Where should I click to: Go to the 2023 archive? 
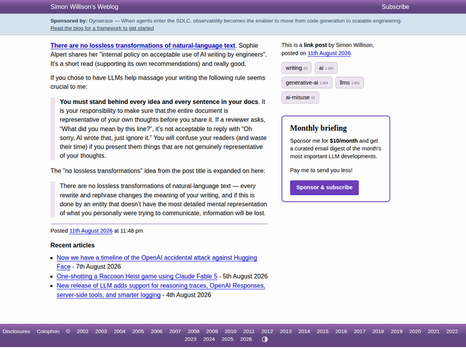click(x=190, y=339)
